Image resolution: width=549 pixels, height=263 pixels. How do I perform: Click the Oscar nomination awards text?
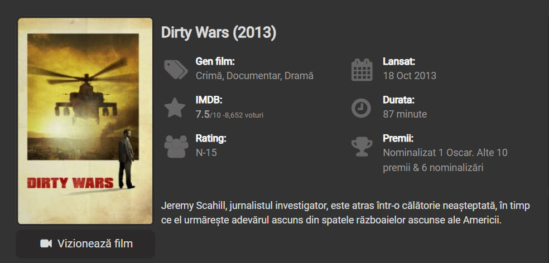(x=445, y=160)
